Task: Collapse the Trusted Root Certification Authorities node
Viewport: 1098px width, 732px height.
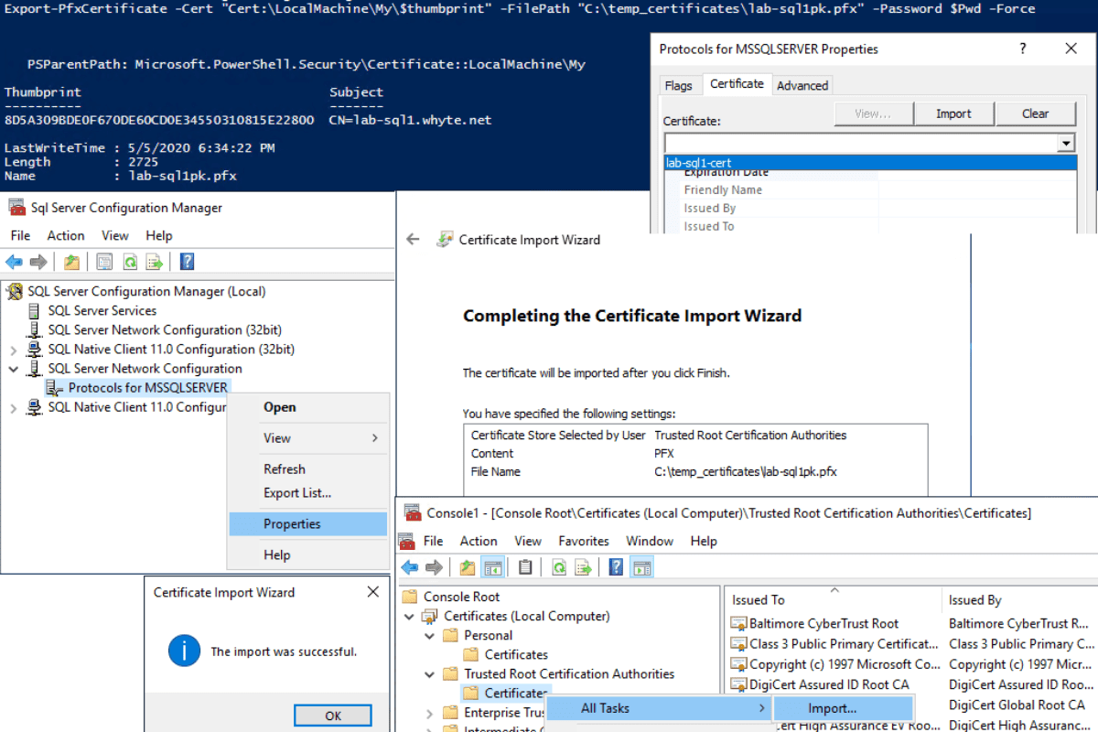Action: point(431,674)
